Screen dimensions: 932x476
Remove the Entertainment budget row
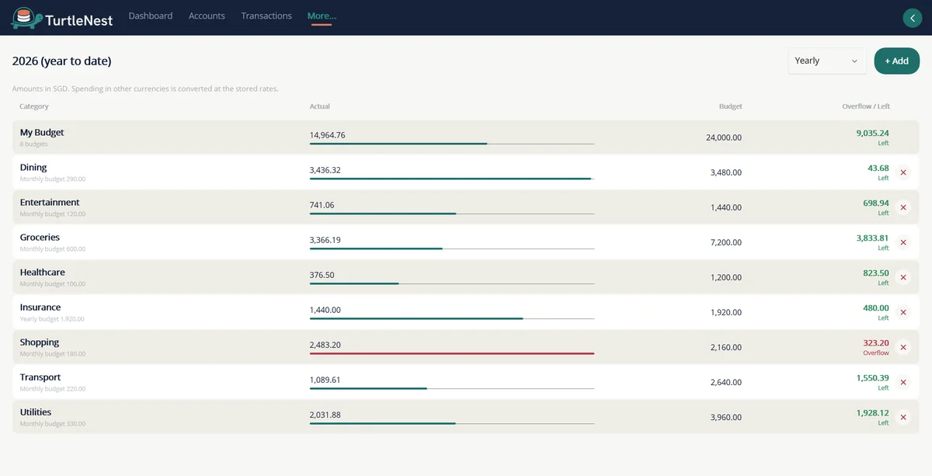tap(902, 207)
